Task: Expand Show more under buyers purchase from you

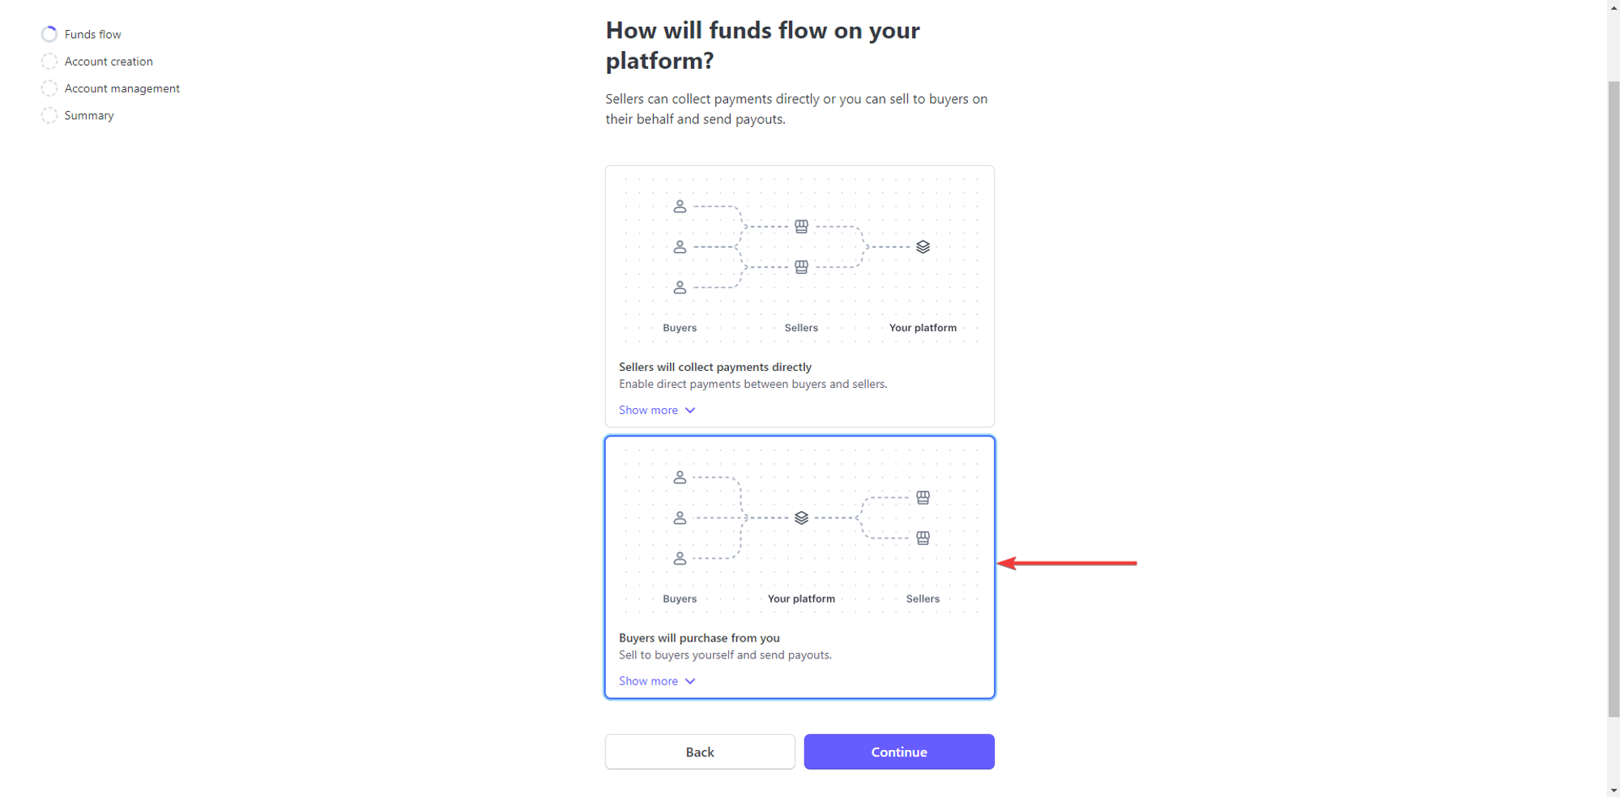Action: [x=657, y=681]
